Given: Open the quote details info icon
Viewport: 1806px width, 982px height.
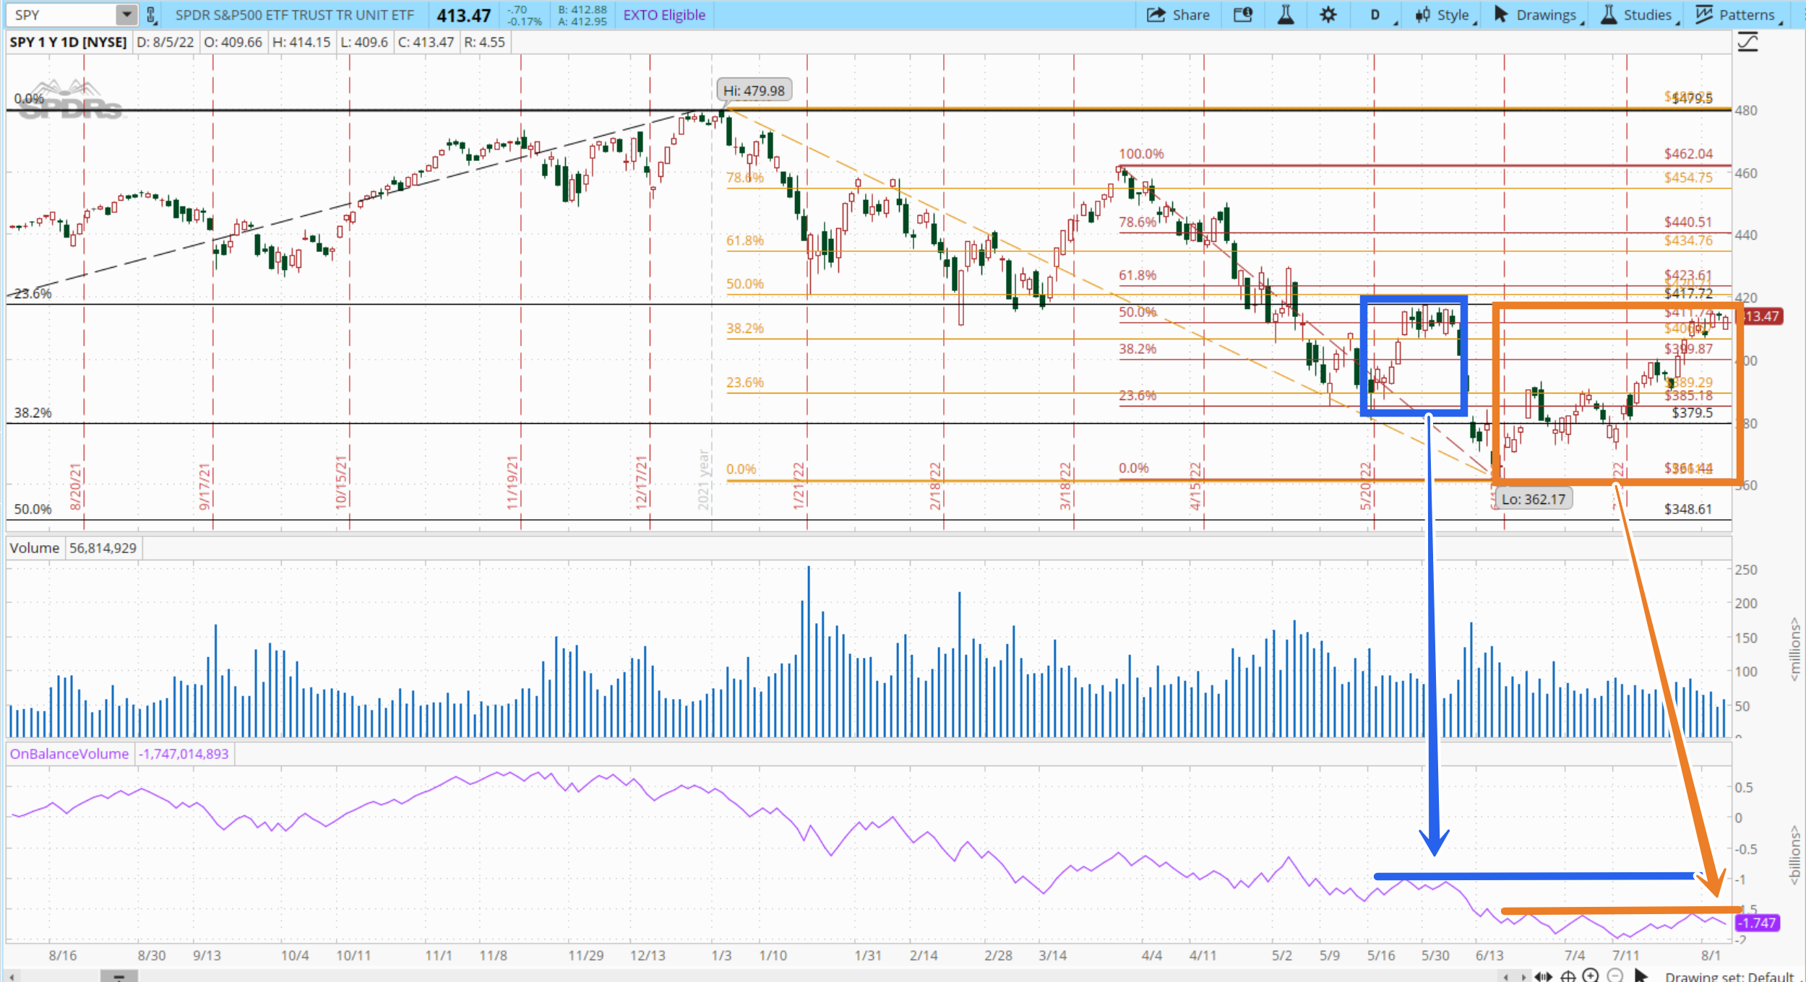Looking at the screenshot, I should (1242, 14).
